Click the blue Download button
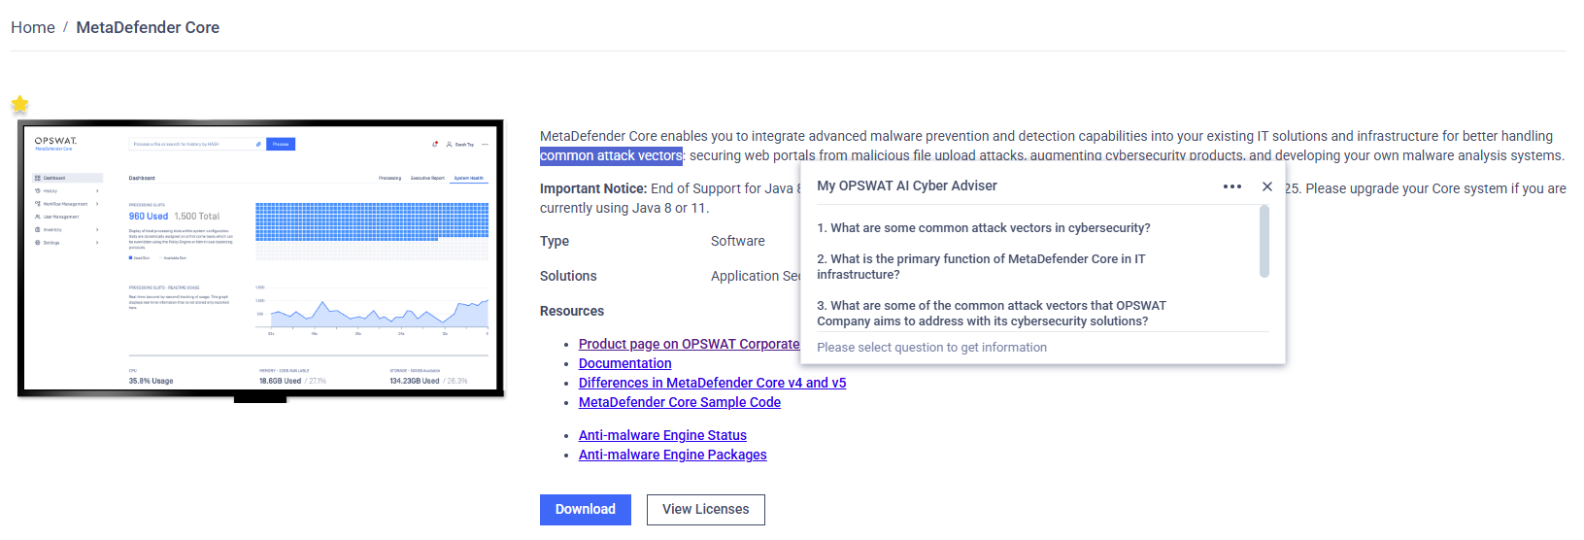Viewport: 1584px width, 540px height. coord(586,510)
